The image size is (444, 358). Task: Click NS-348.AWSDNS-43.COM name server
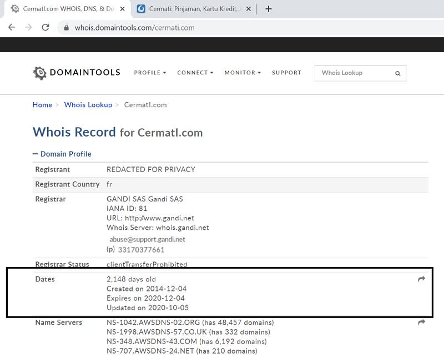[152, 341]
